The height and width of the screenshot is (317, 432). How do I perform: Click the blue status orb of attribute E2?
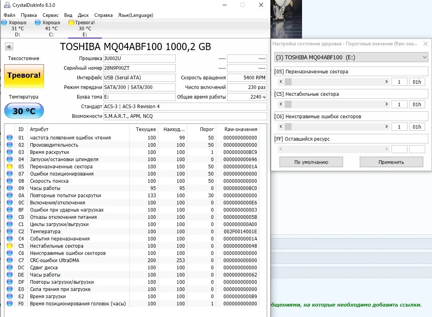click(10, 297)
